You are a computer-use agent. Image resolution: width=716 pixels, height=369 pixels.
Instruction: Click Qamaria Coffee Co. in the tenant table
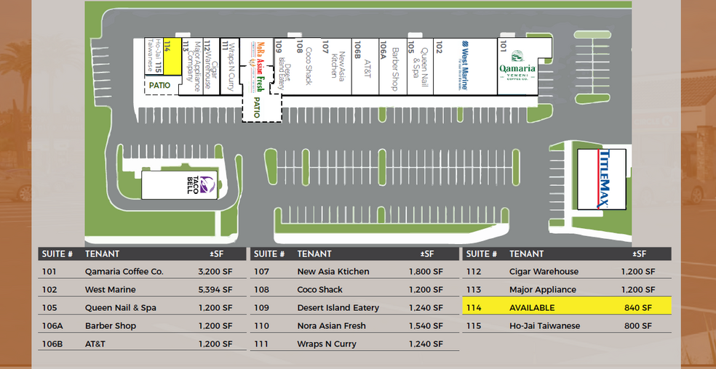(x=124, y=272)
